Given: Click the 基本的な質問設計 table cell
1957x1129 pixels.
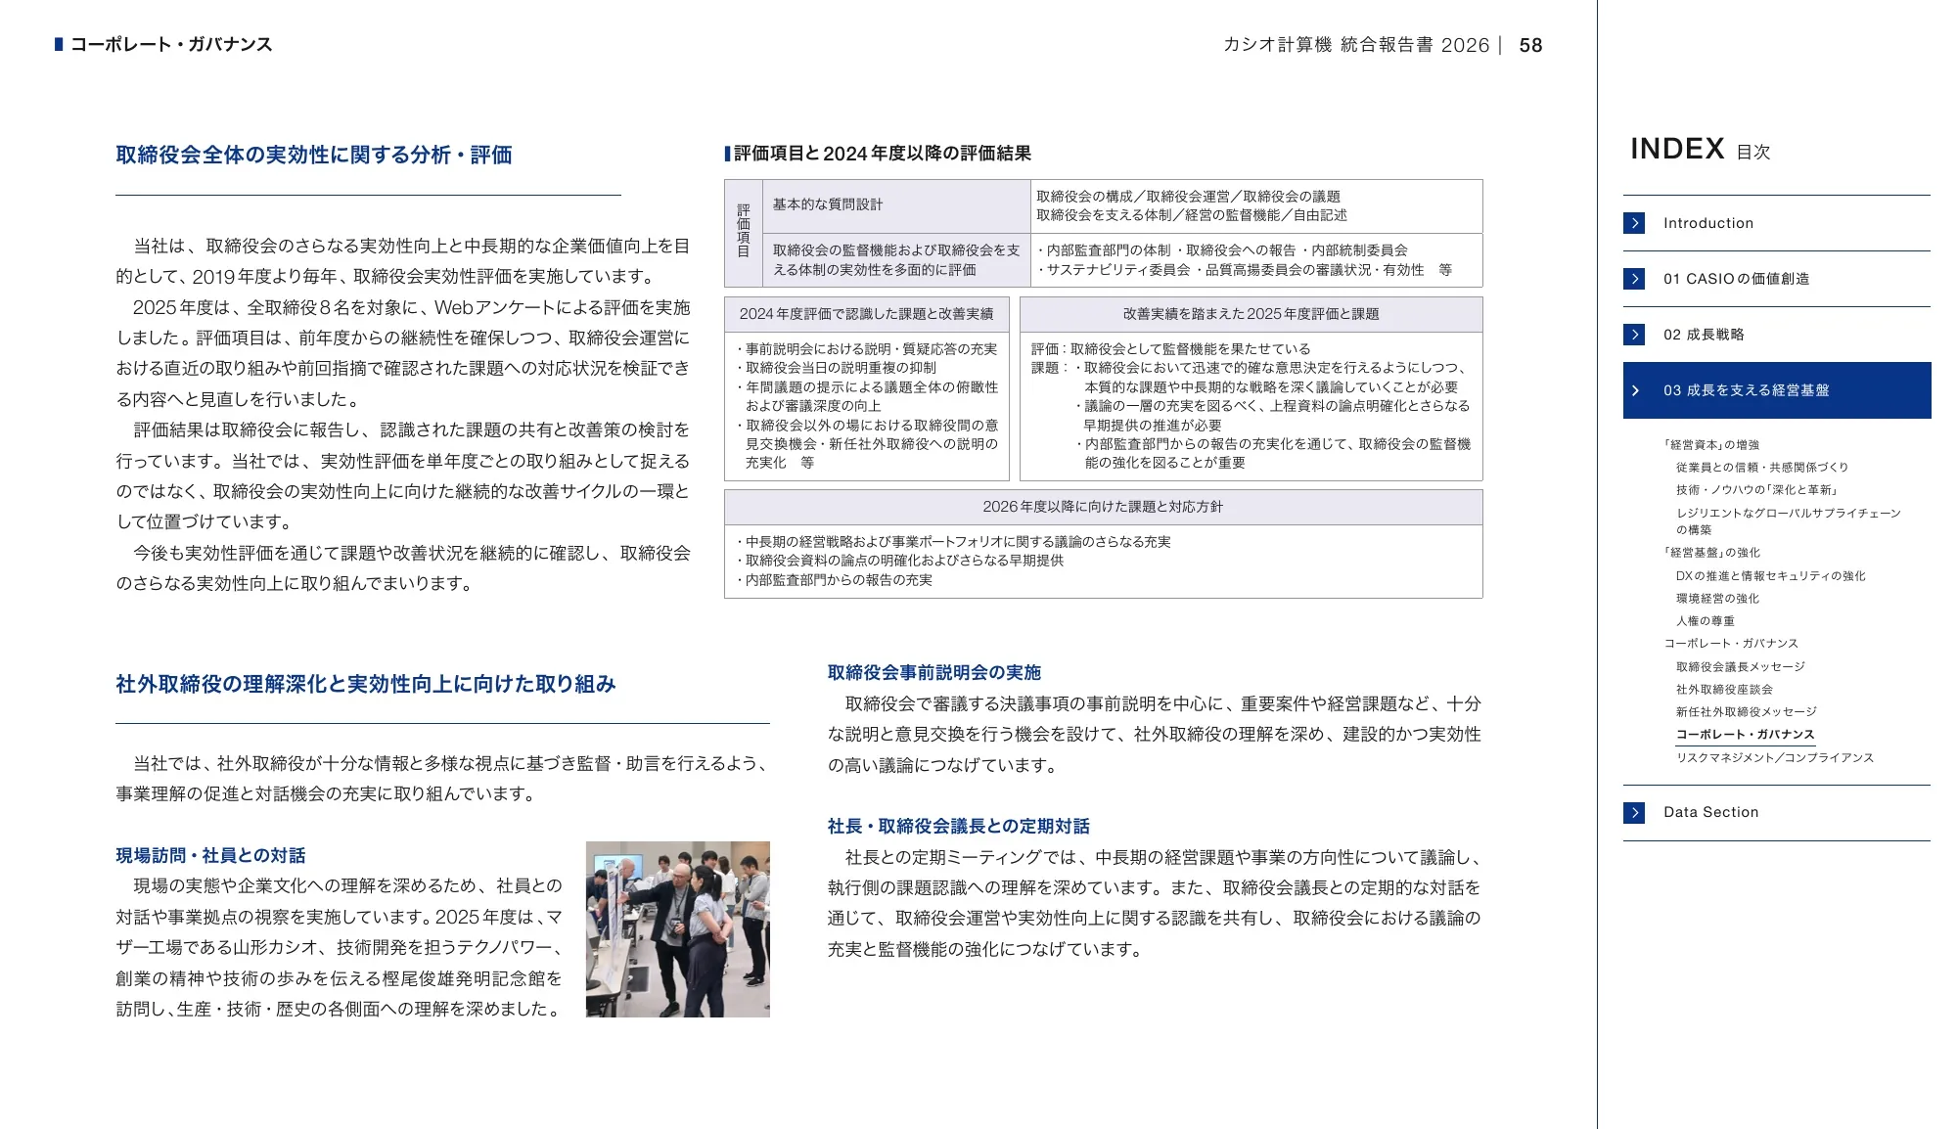Looking at the screenshot, I should click(x=895, y=205).
